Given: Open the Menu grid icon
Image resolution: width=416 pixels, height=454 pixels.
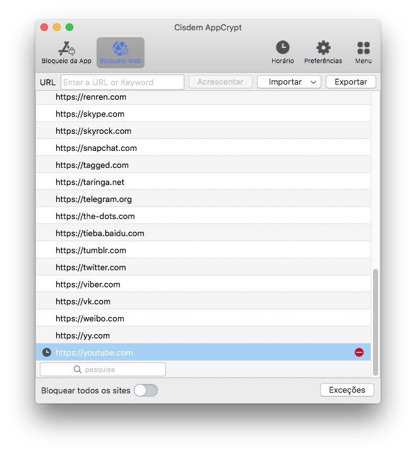Looking at the screenshot, I should [x=363, y=52].
